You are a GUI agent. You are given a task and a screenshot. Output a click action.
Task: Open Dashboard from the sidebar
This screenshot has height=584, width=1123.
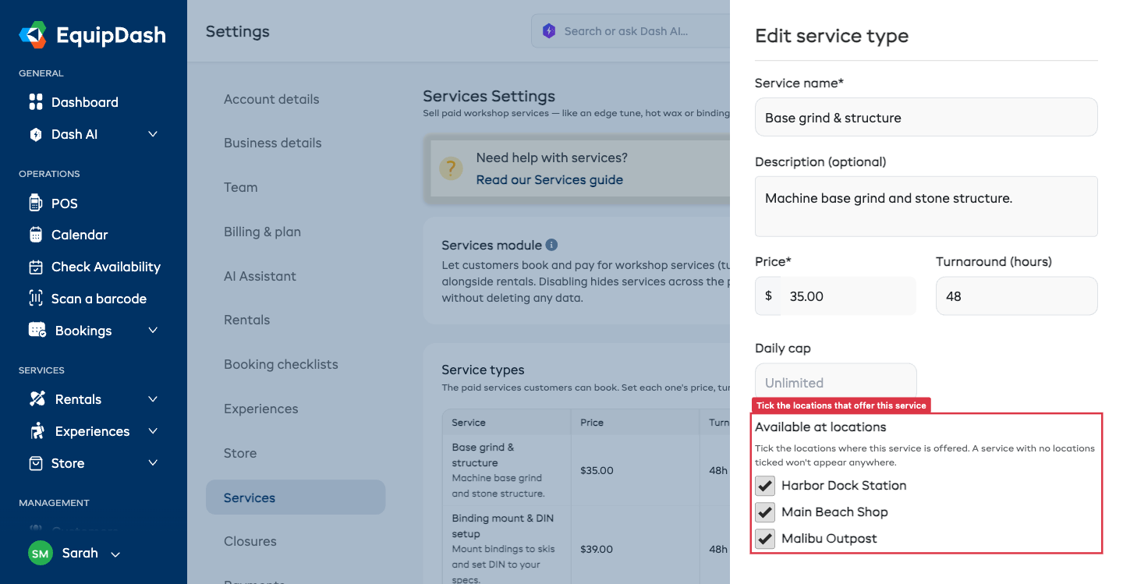(84, 102)
